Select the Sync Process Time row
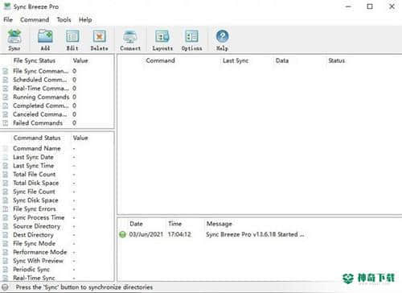 tap(39, 217)
